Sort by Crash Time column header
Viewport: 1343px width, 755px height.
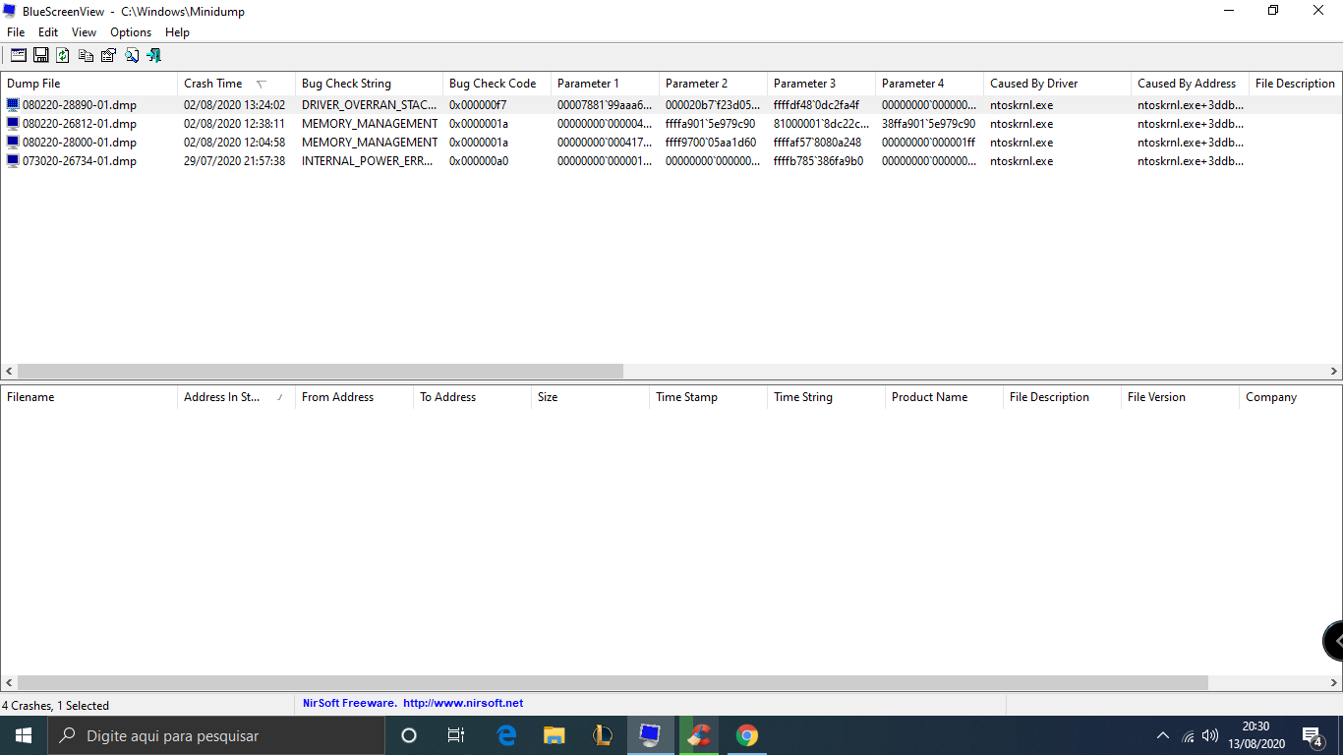tap(236, 84)
